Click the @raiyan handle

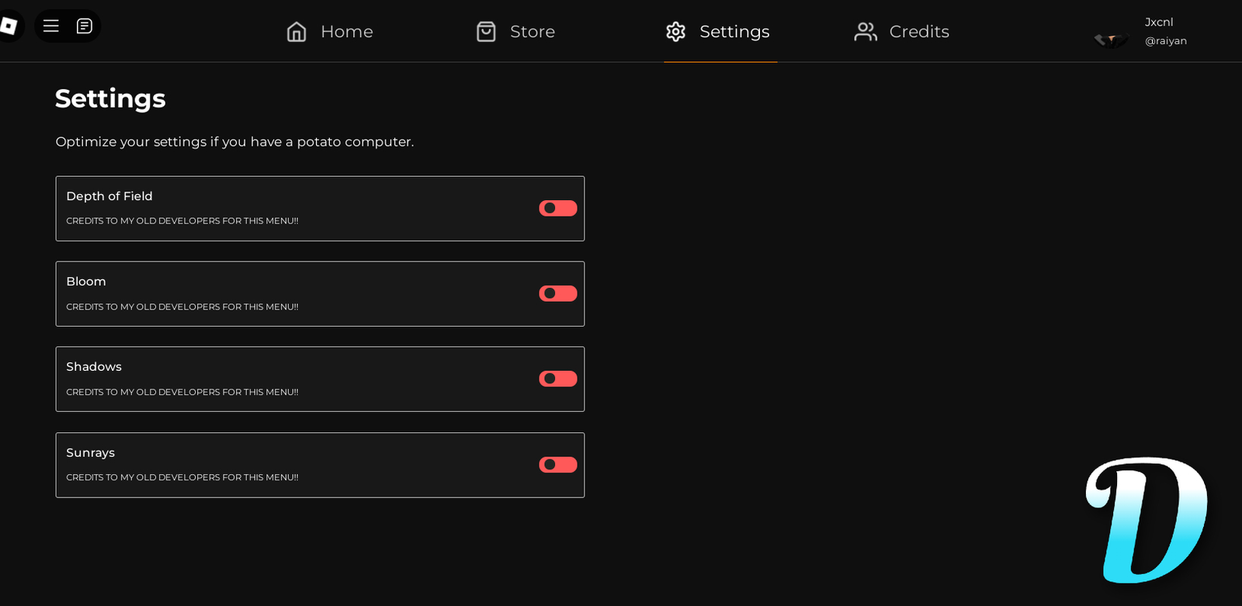point(1166,41)
